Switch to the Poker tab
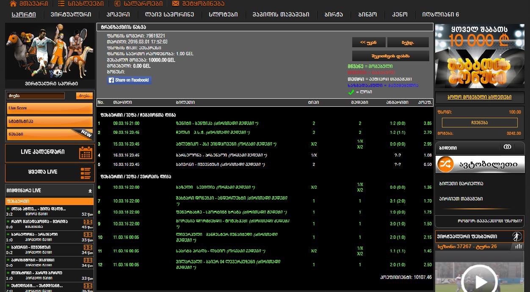 pos(118,14)
